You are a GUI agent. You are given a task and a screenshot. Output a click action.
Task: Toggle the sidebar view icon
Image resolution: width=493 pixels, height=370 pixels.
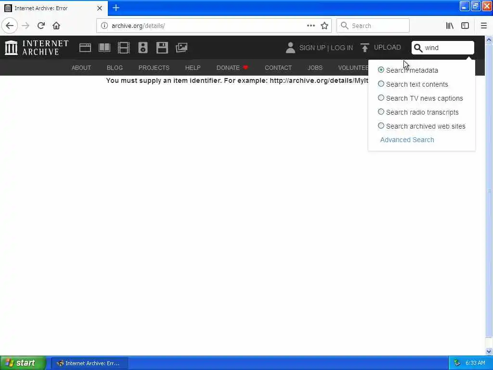point(465,26)
